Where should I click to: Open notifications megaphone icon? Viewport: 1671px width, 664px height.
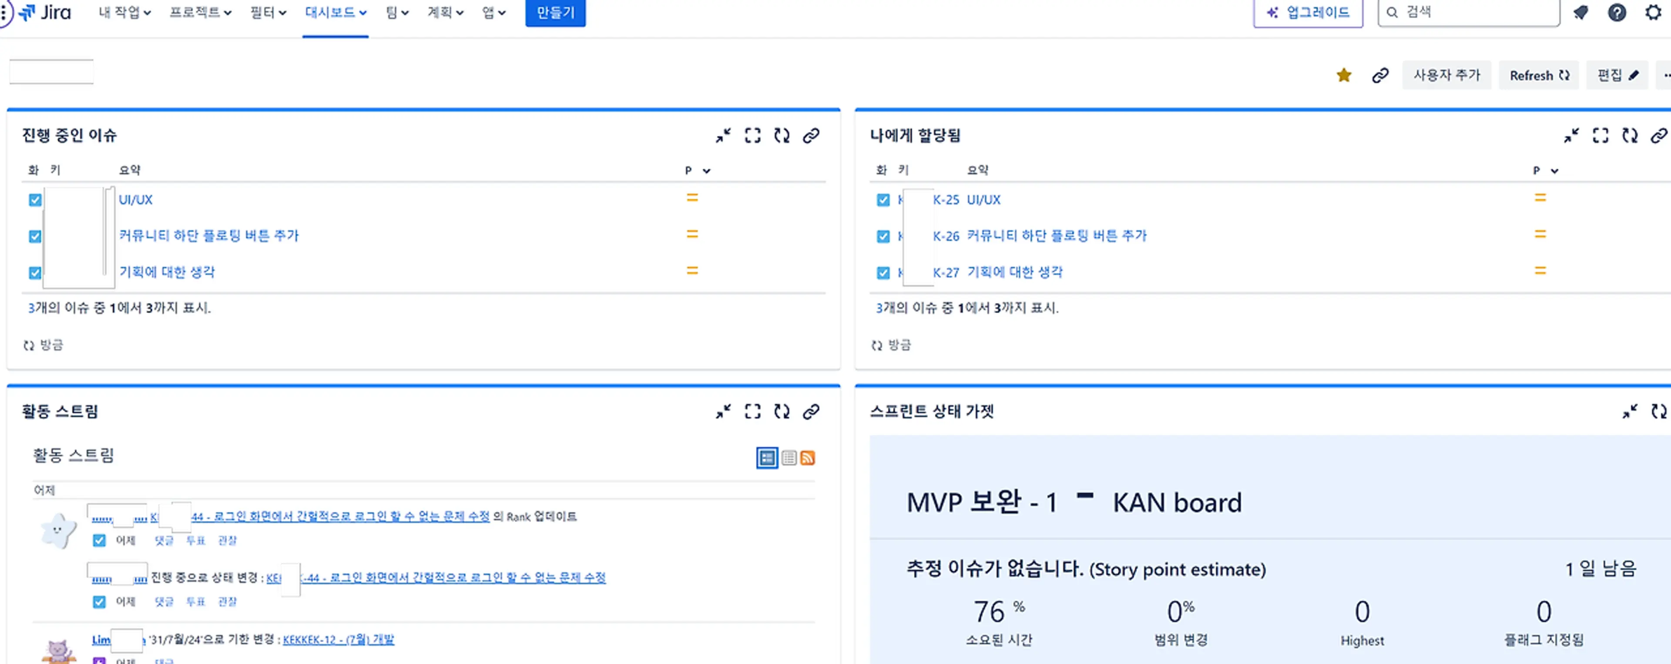pyautogui.click(x=1580, y=12)
